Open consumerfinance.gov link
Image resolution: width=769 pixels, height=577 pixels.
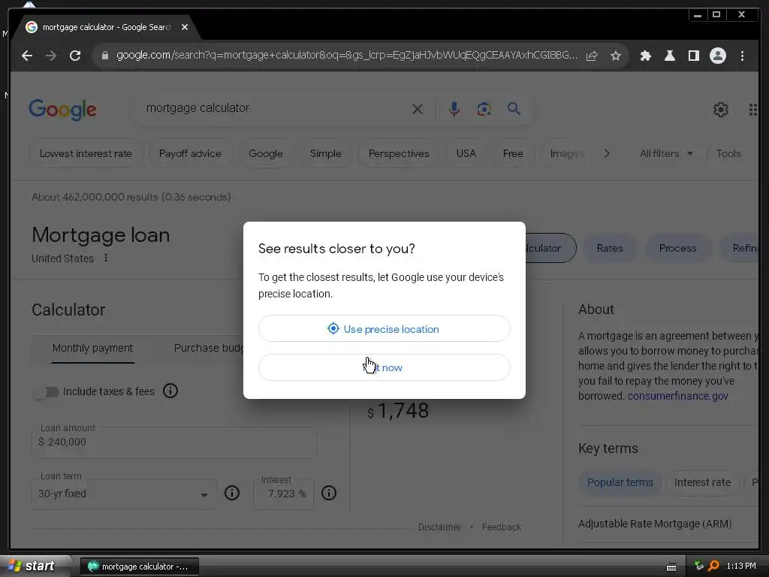[677, 396]
